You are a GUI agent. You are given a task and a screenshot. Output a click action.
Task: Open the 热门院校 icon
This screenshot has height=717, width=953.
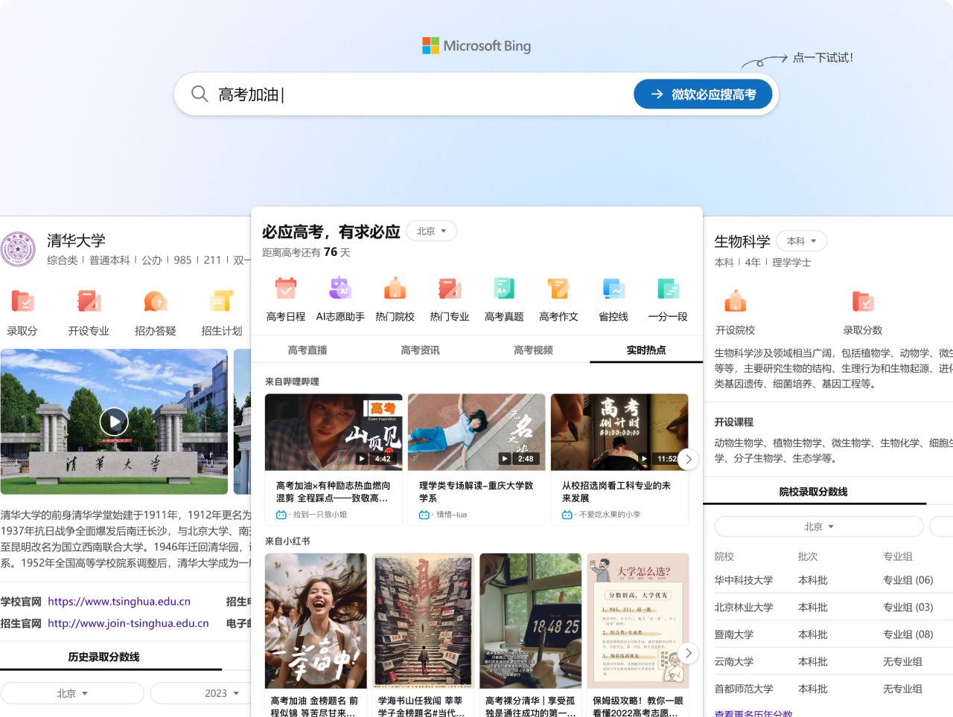point(395,289)
